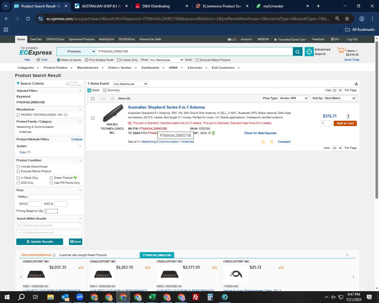This screenshot has height=303, width=379.
Task: Open Zoom from the taskbar
Action: 80,297
